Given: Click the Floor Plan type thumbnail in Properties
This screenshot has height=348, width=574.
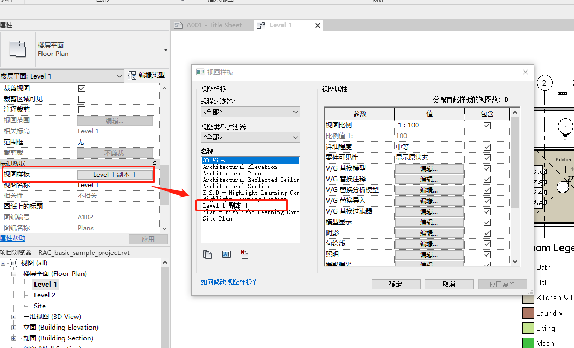Looking at the screenshot, I should click(18, 49).
